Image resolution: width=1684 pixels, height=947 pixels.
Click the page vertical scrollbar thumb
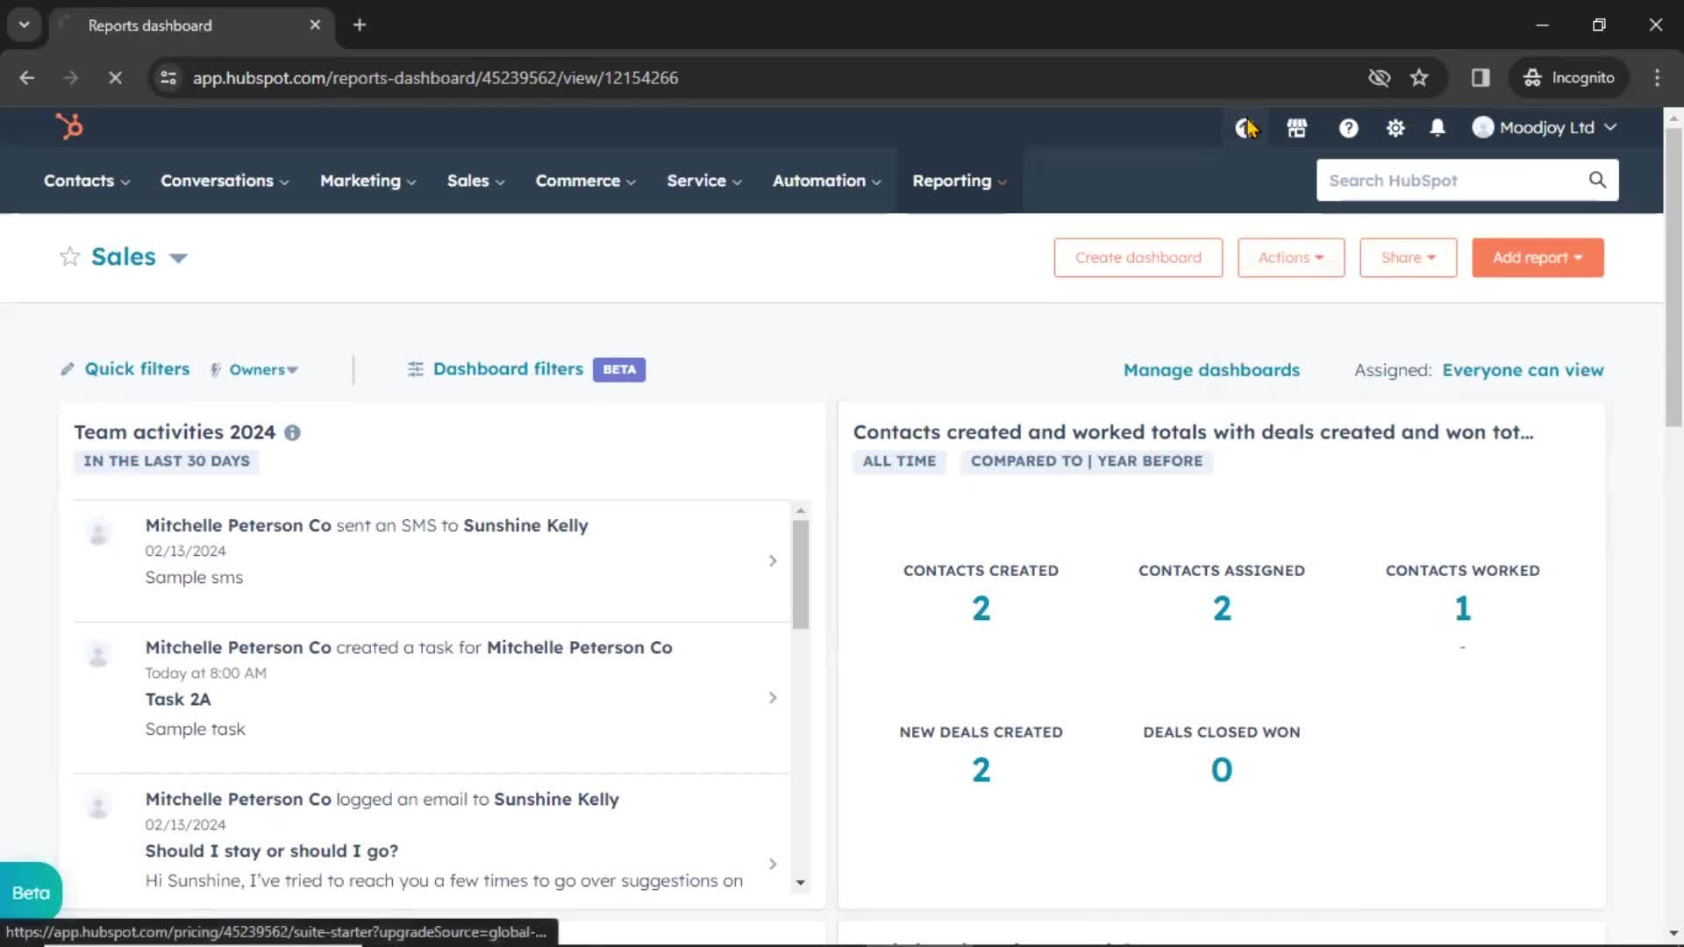point(1673,277)
